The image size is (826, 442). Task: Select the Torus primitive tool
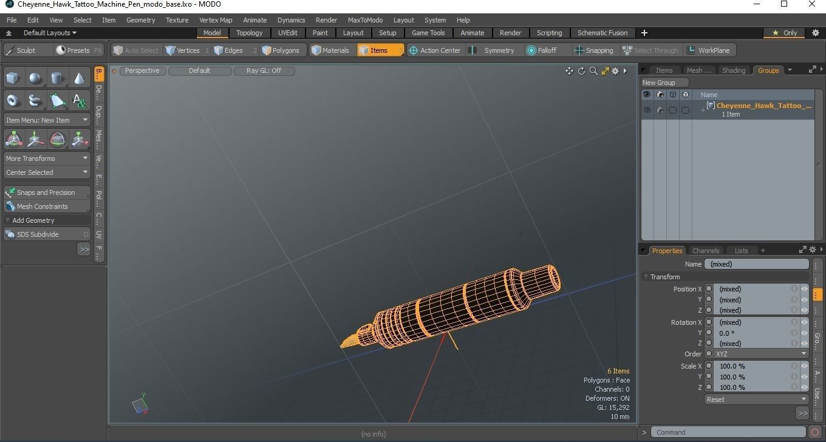tap(13, 100)
